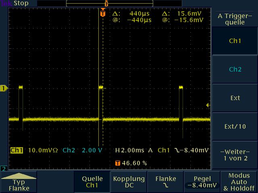Choose Ext/10 trigger source option
258x193 pixels.
pyautogui.click(x=235, y=126)
